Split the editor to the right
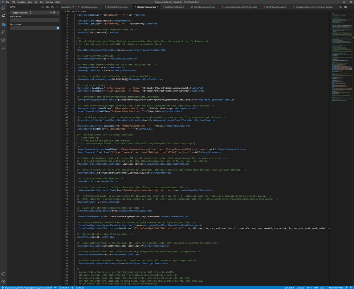 (x=345, y=7)
